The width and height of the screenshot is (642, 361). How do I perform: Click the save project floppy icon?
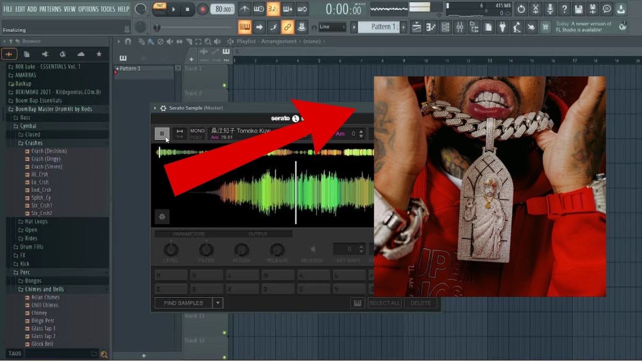pyautogui.click(x=579, y=9)
